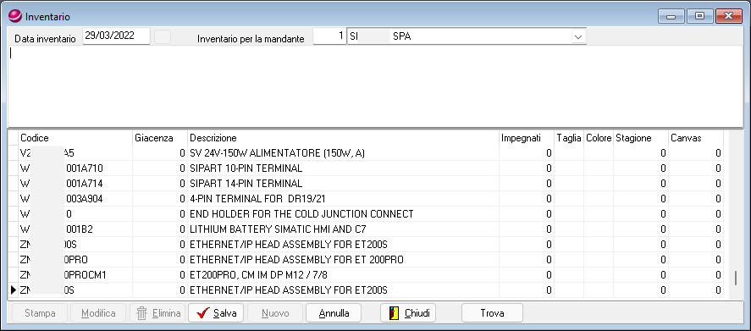This screenshot has width=751, height=331.
Task: Click the grid vertical scrollbar thumb
Action: (x=736, y=279)
